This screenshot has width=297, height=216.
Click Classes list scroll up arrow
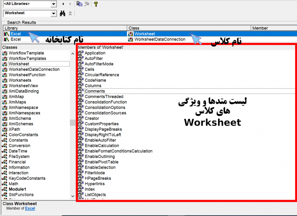click(73, 54)
